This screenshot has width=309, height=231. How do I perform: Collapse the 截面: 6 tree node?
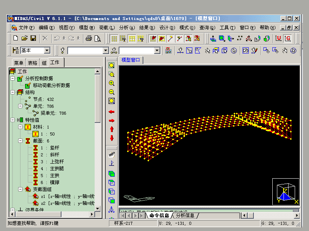point(20,141)
